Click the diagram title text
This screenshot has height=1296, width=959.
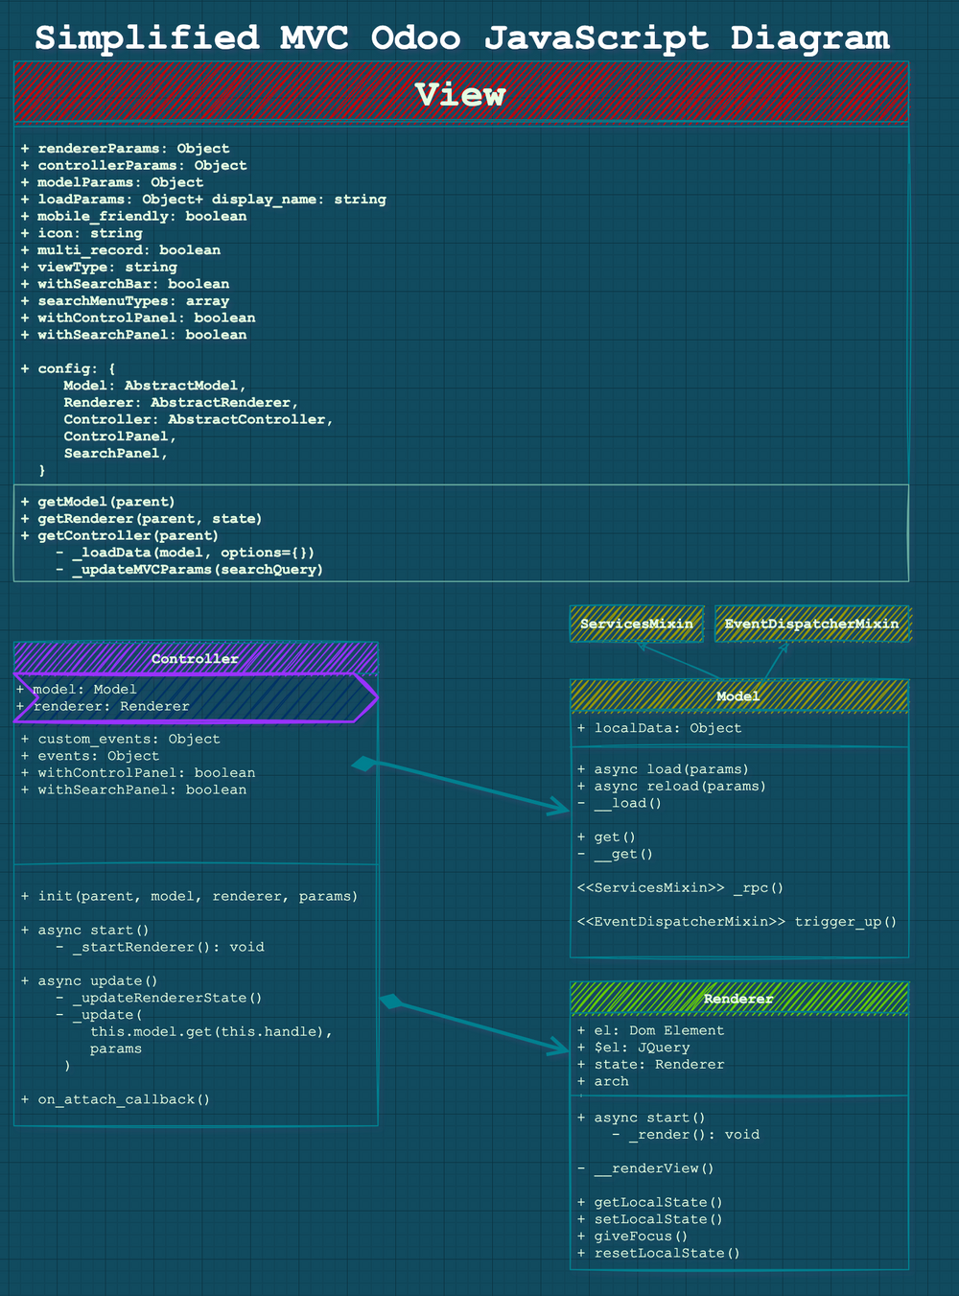(461, 38)
